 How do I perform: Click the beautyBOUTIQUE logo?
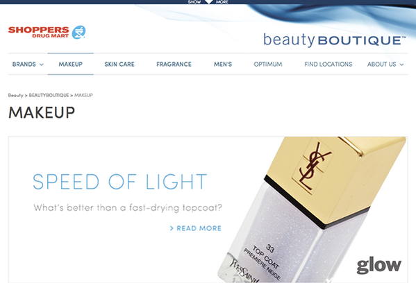point(335,40)
